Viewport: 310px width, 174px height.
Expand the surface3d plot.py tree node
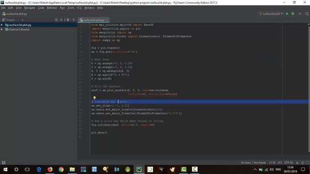(2, 25)
